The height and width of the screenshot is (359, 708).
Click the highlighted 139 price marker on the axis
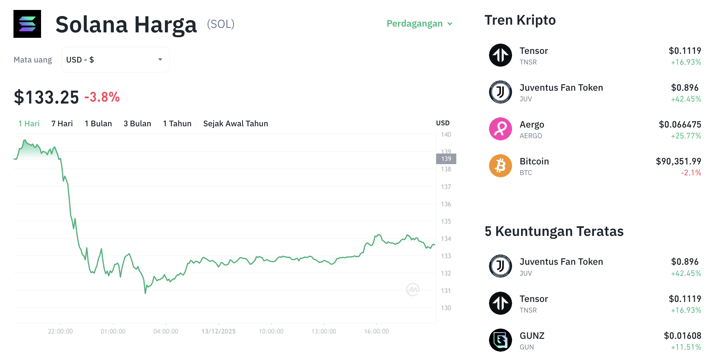[446, 159]
